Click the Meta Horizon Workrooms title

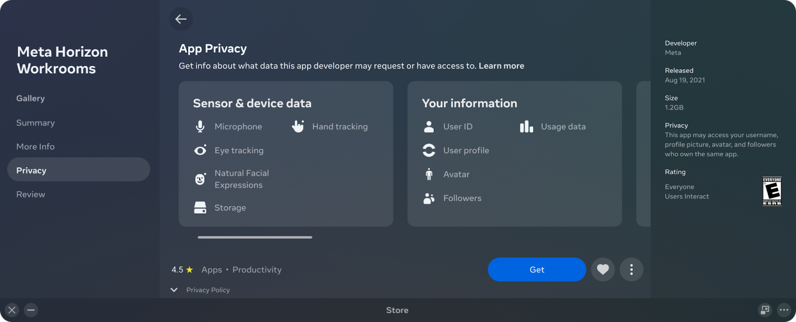pyautogui.click(x=63, y=60)
